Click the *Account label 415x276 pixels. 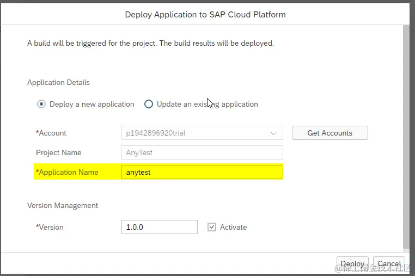tap(51, 133)
